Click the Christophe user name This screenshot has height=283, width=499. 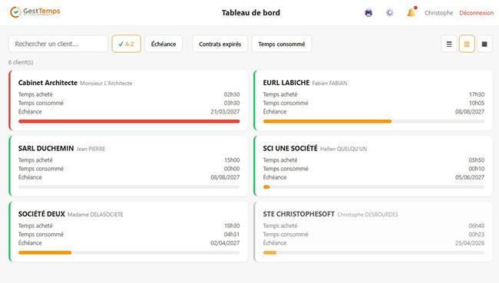[x=438, y=13]
